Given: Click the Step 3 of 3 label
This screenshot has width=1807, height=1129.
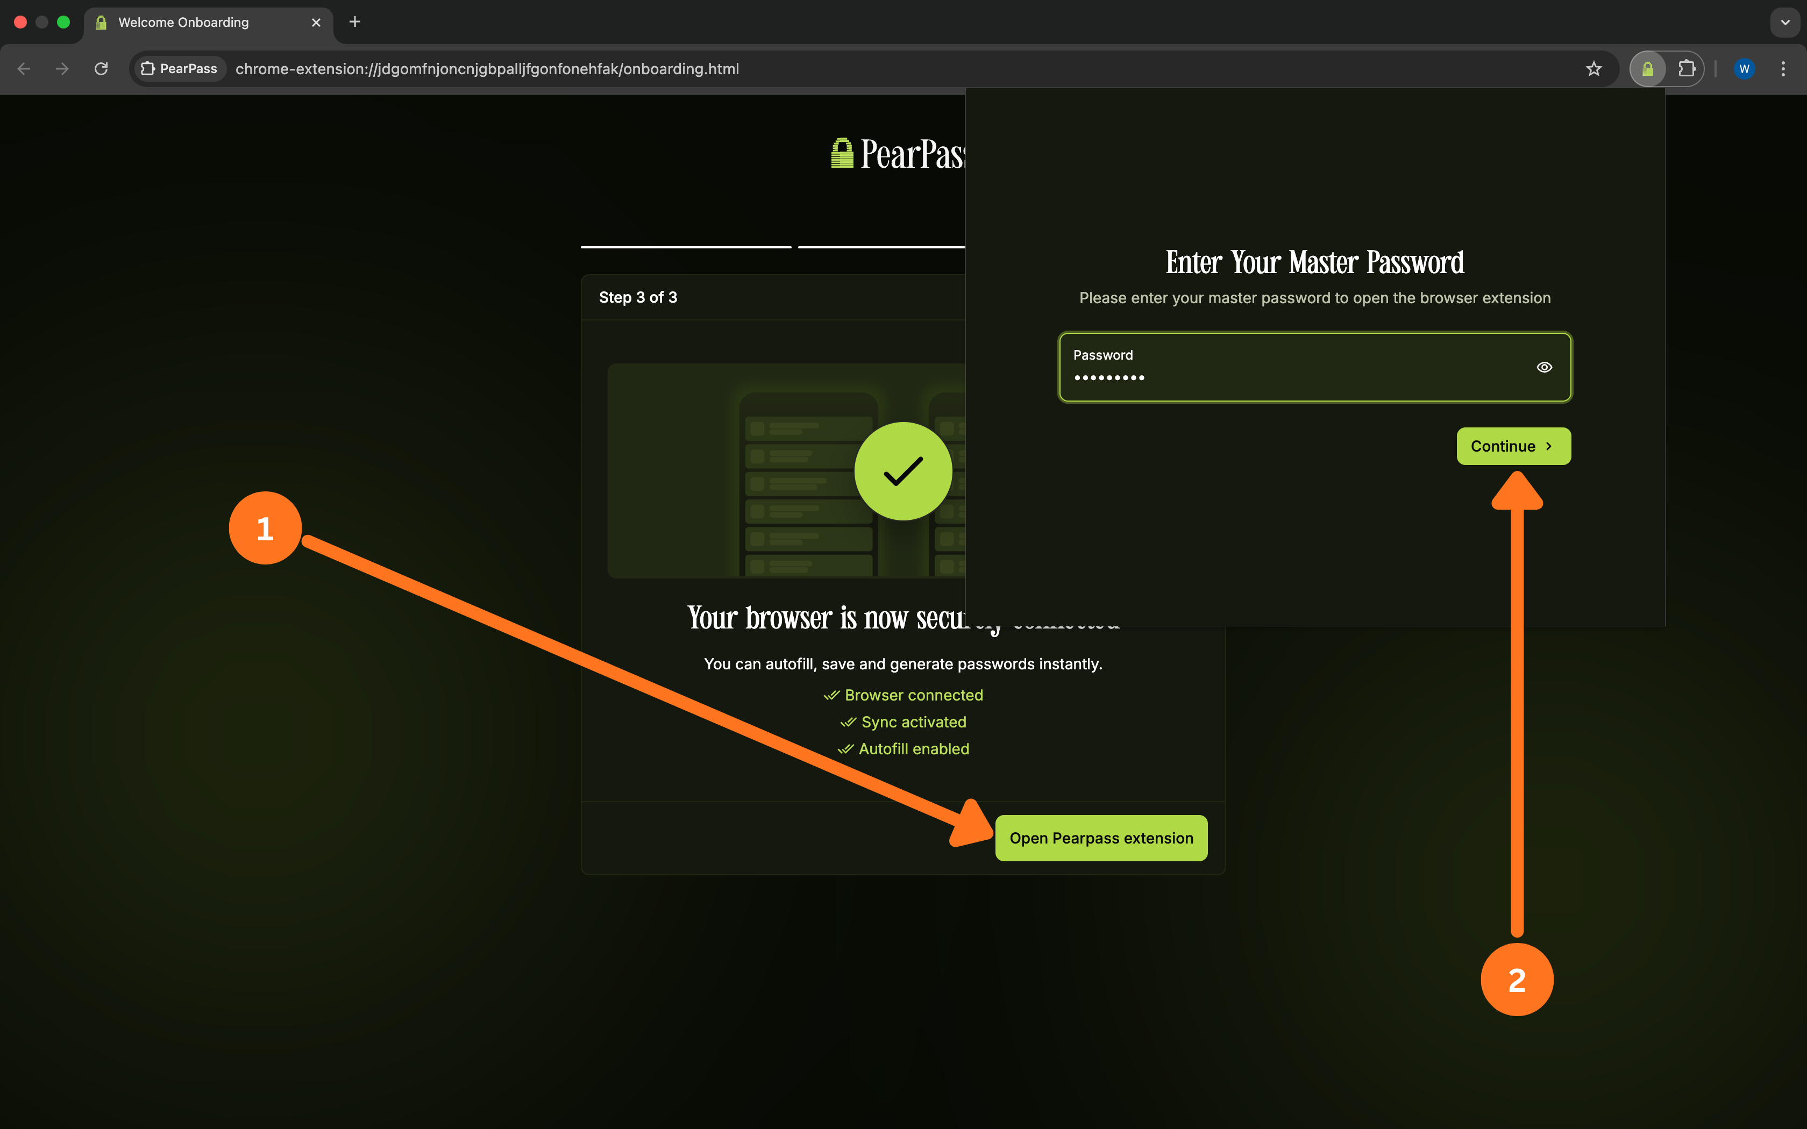Looking at the screenshot, I should tap(638, 297).
